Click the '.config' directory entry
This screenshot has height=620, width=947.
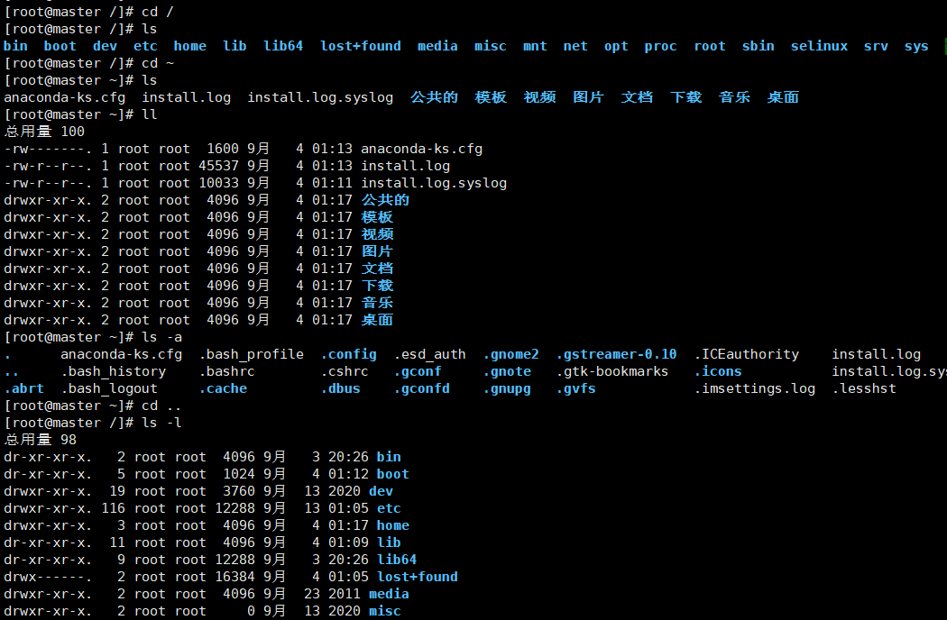click(x=348, y=354)
